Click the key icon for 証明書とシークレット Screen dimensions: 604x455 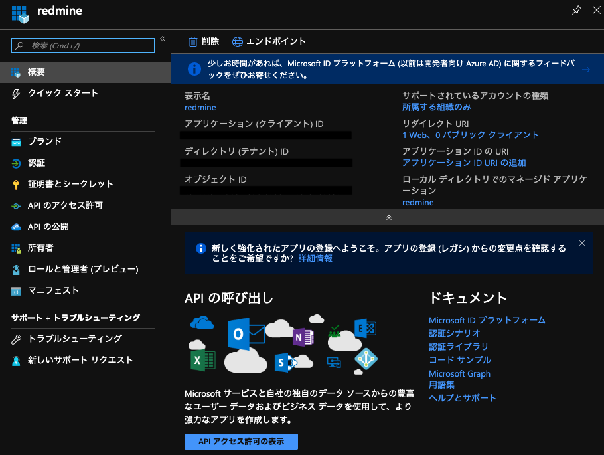click(x=16, y=185)
